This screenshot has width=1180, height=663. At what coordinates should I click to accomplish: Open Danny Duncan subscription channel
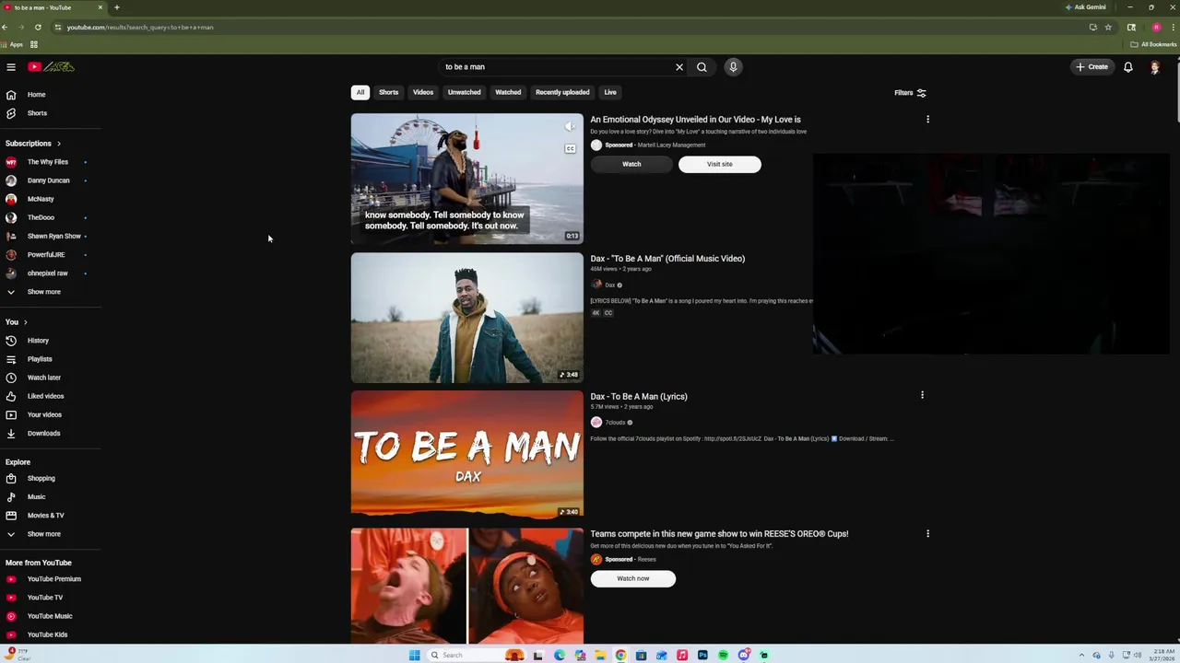click(48, 180)
